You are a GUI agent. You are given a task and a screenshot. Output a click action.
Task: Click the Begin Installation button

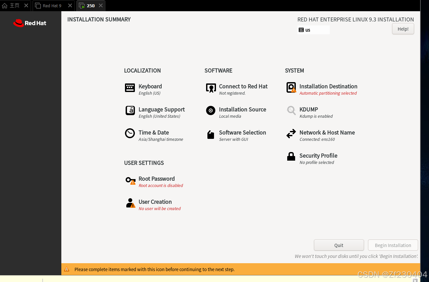click(x=393, y=245)
